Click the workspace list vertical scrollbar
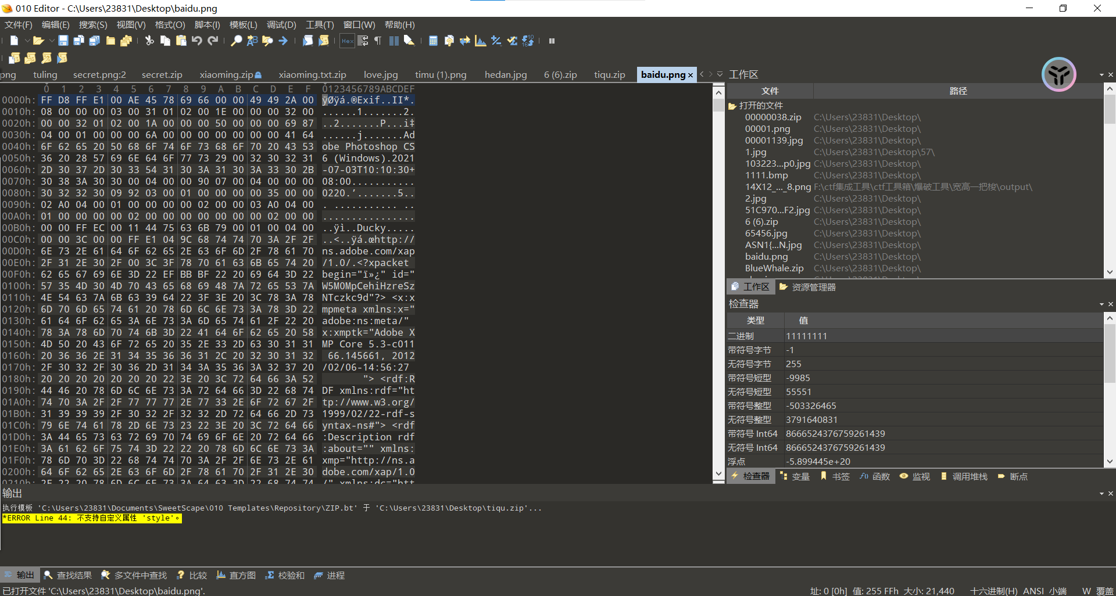Image resolution: width=1116 pixels, height=596 pixels. (1110, 180)
